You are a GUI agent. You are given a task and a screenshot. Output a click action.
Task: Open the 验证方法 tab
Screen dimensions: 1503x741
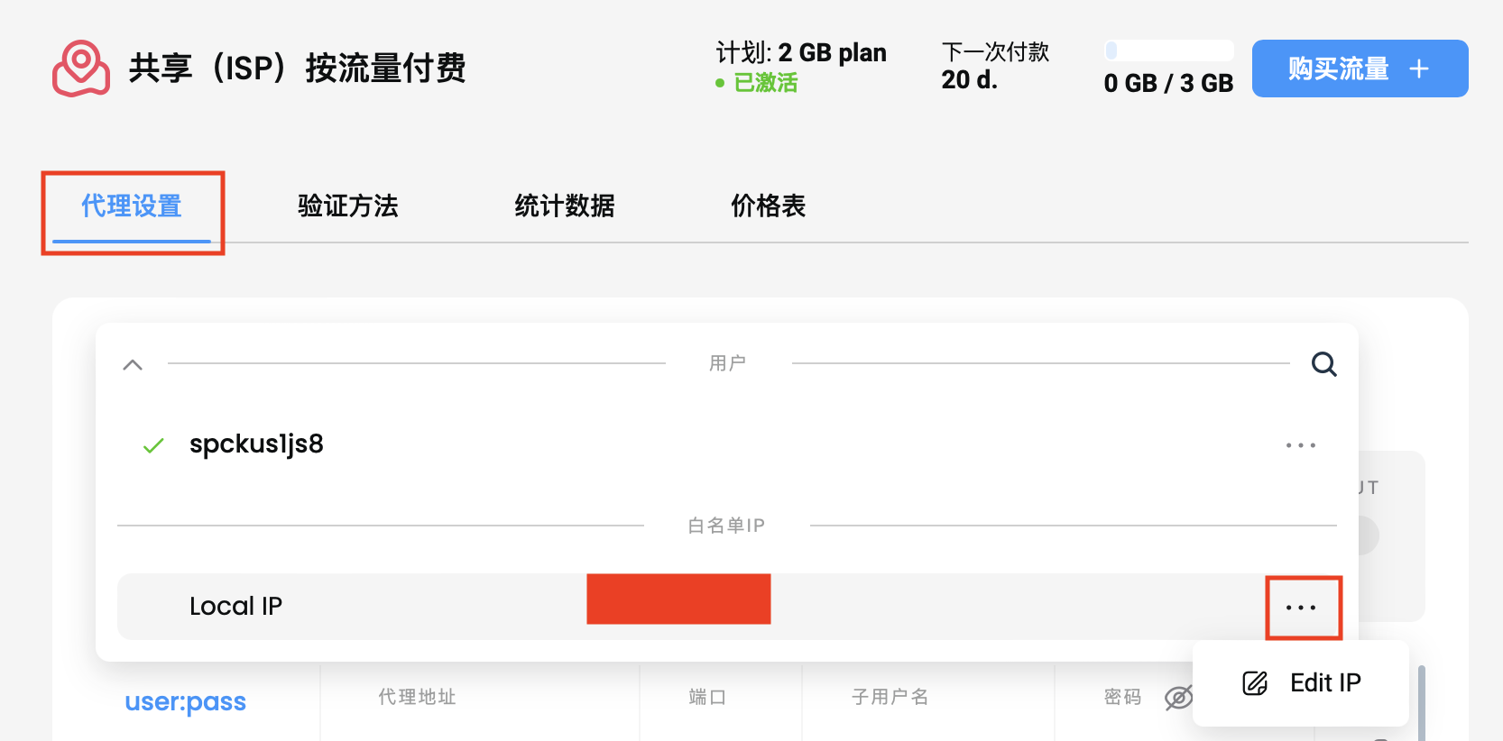[348, 206]
